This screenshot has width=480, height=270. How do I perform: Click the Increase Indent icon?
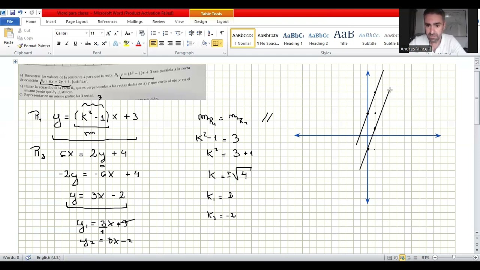tap(200, 33)
